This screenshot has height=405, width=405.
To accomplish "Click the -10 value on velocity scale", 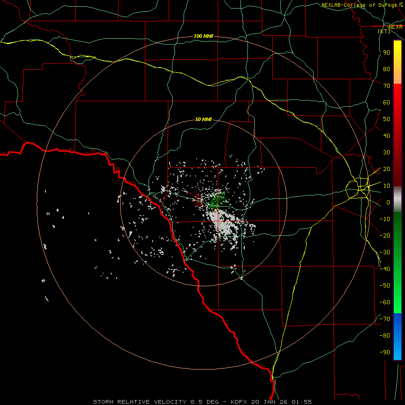I will pos(385,219).
